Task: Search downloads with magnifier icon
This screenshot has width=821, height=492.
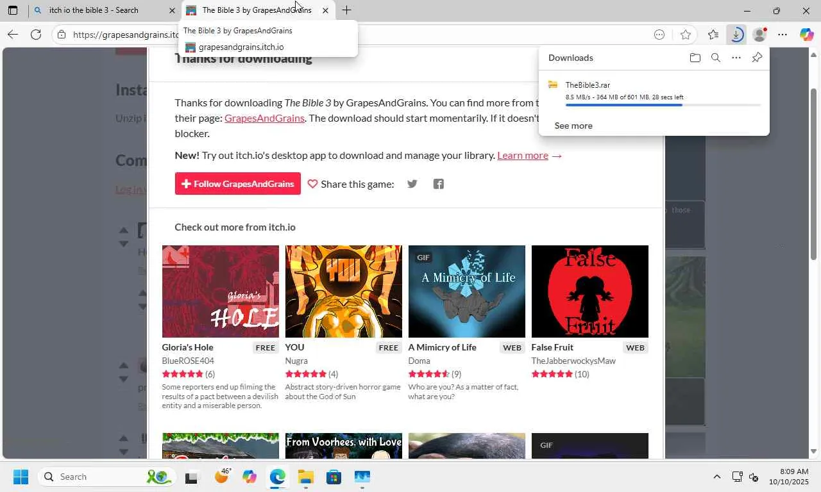Action: point(716,58)
